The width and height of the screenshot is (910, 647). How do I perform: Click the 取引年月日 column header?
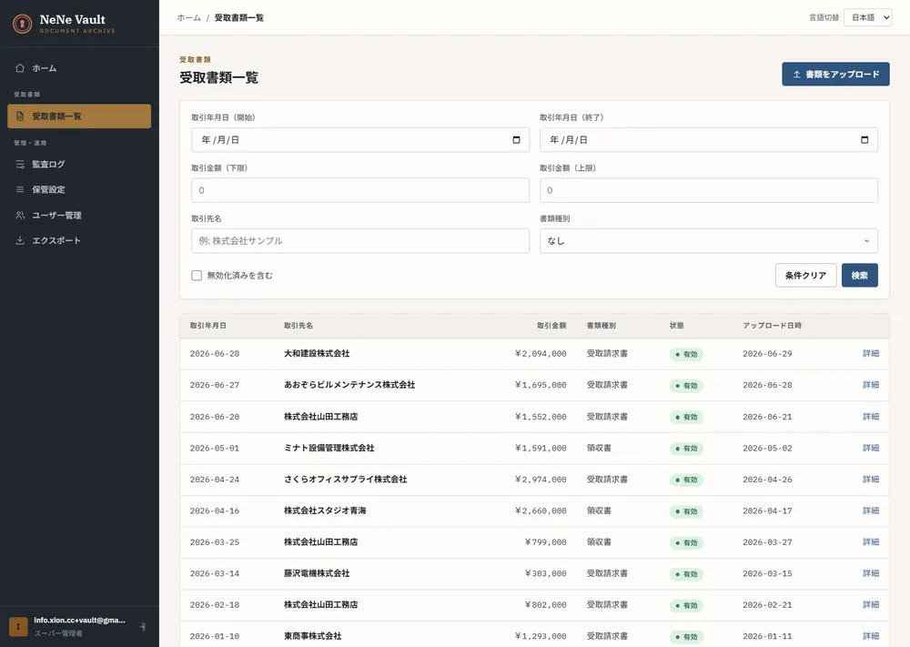[207, 326]
